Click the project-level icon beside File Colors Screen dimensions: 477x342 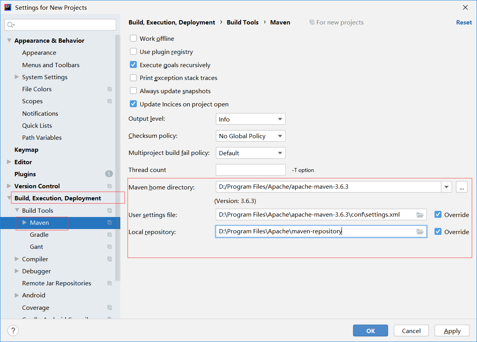coord(109,89)
